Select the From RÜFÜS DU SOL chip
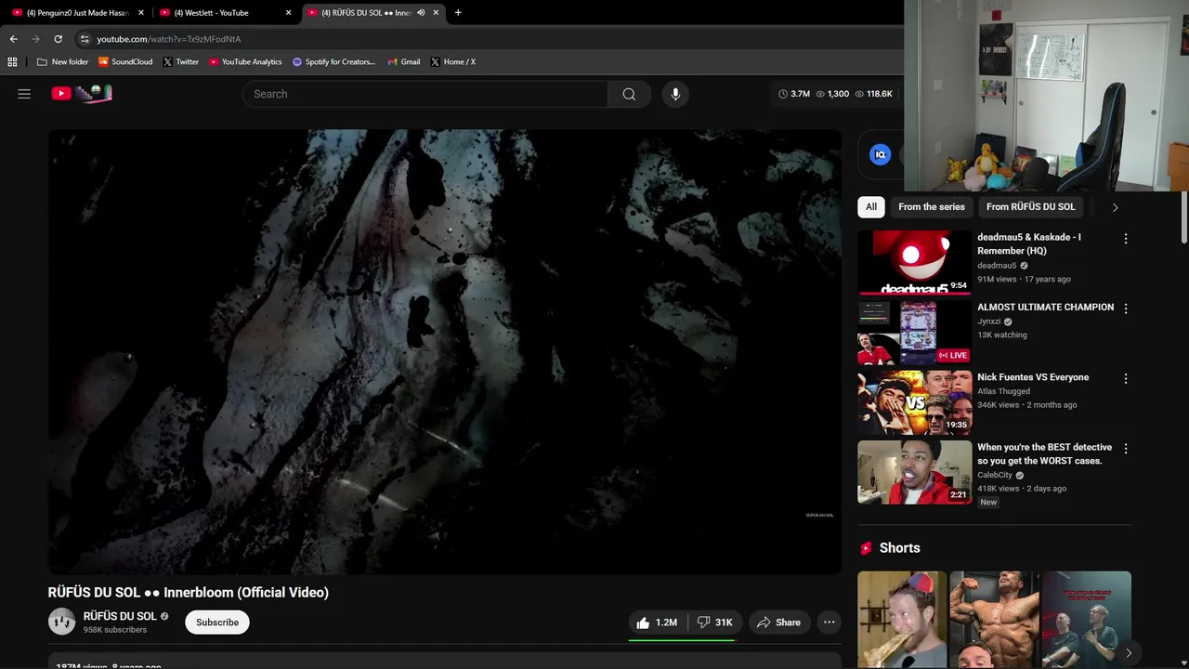The image size is (1189, 669). pyautogui.click(x=1030, y=207)
